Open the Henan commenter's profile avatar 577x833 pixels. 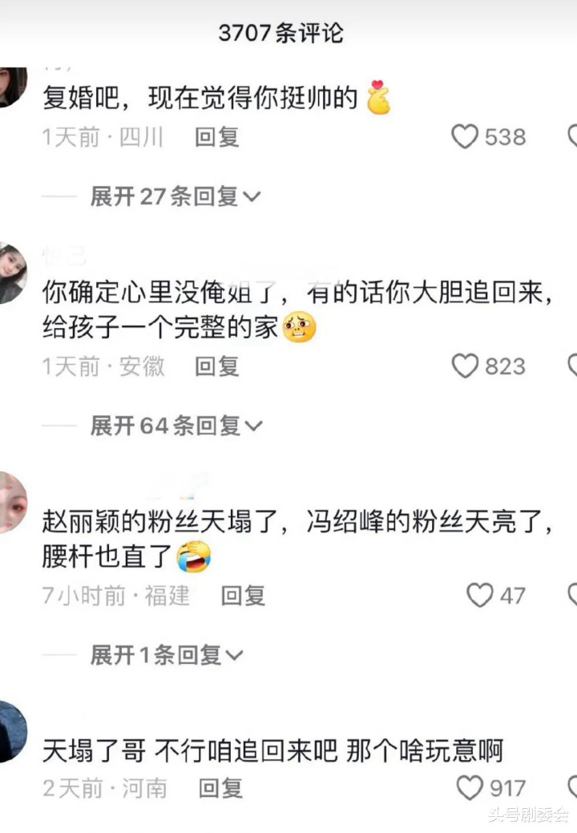[12, 731]
